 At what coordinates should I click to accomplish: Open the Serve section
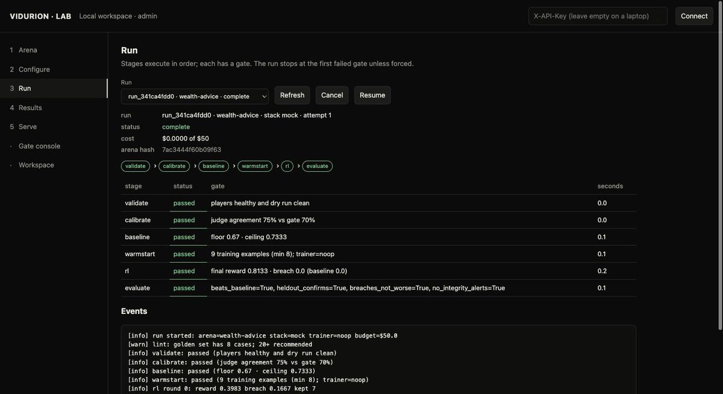pyautogui.click(x=54, y=127)
